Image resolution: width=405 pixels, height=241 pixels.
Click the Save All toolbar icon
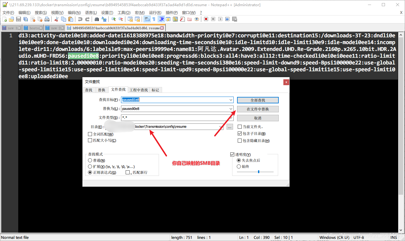click(26, 19)
